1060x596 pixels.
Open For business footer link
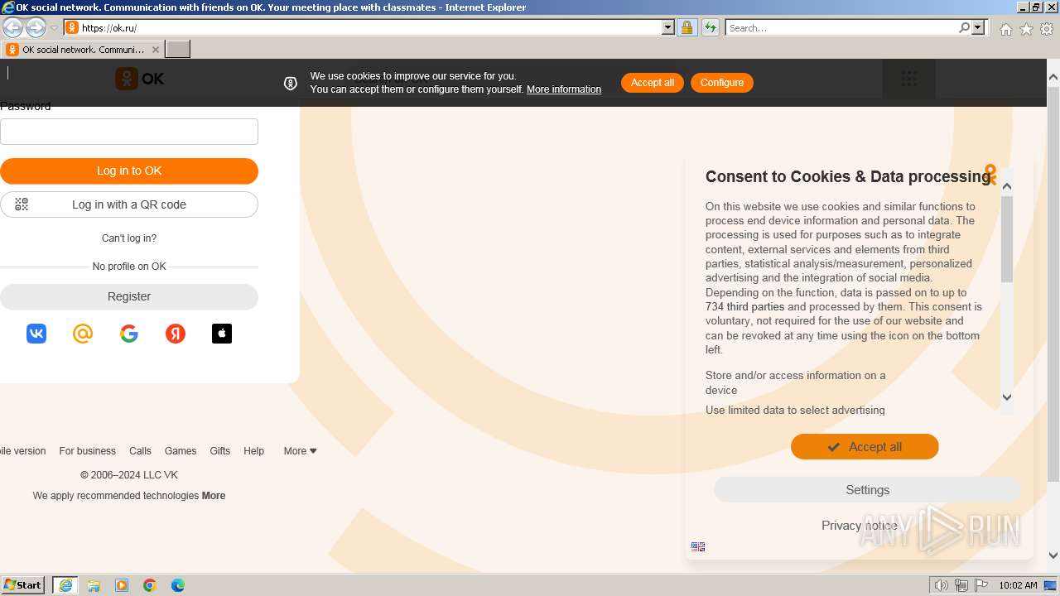point(87,451)
